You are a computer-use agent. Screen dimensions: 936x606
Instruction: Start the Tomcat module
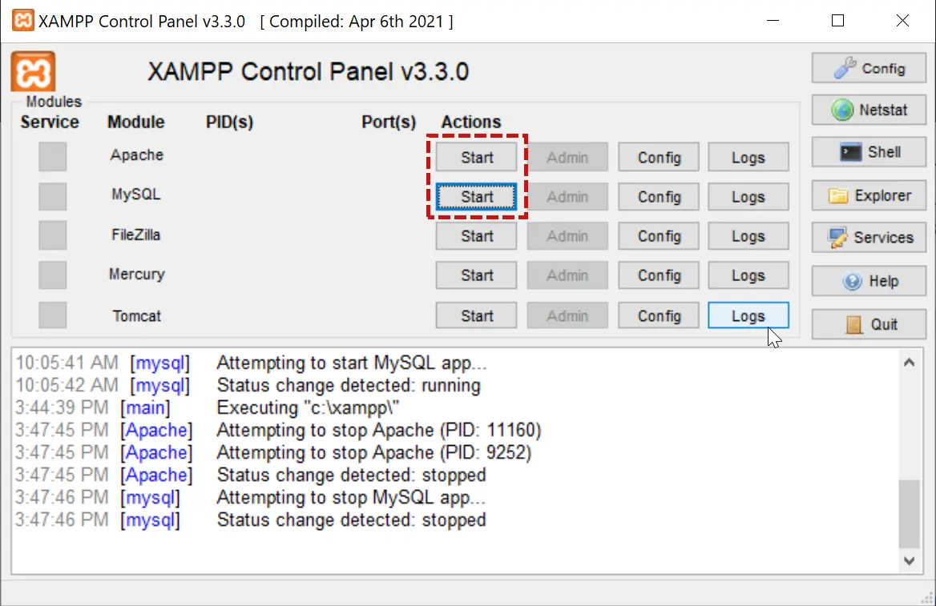[x=476, y=315]
